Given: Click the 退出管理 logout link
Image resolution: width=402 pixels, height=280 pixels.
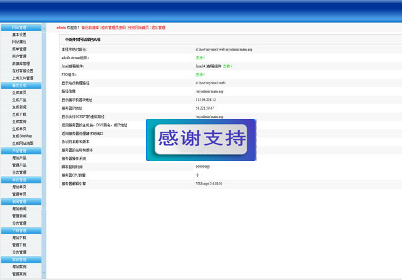Looking at the screenshot, I should [x=158, y=27].
